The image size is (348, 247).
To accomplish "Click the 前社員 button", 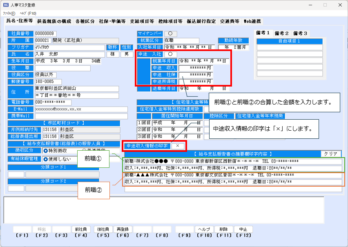I will (x=80, y=229).
